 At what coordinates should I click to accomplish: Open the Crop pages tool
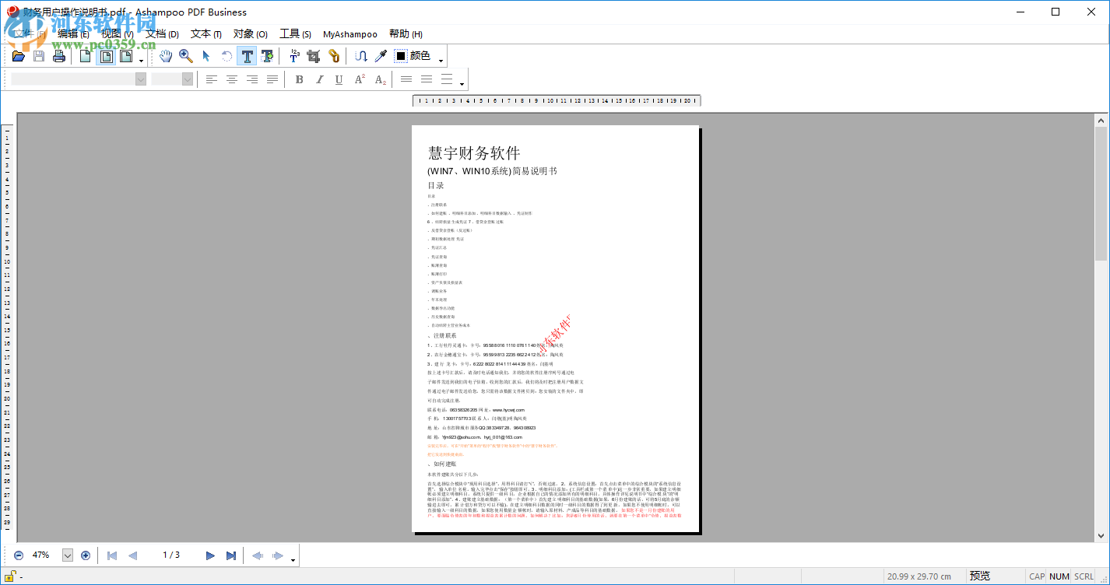pos(314,56)
